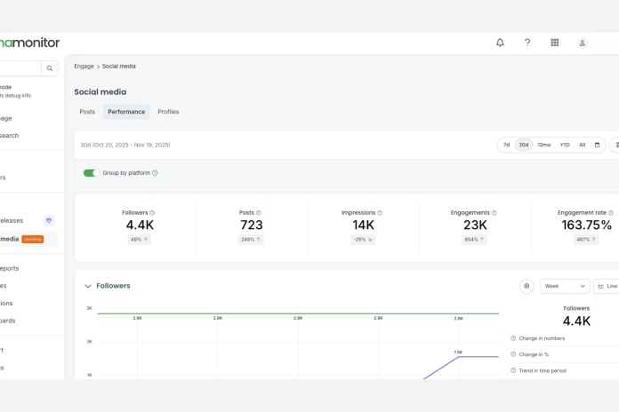
Task: Toggle Group by platform switch
Action: (x=91, y=173)
